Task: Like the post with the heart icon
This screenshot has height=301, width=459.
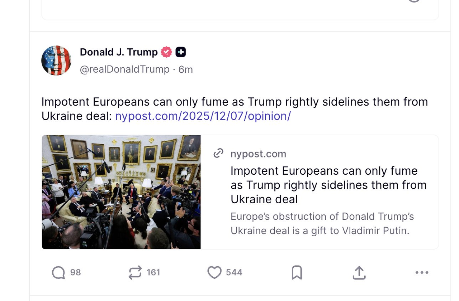Action: click(214, 273)
